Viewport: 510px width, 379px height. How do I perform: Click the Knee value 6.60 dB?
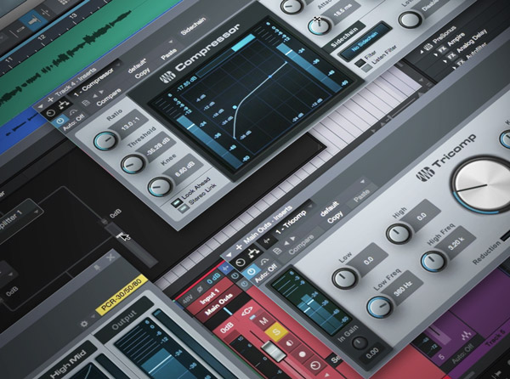[x=185, y=169]
